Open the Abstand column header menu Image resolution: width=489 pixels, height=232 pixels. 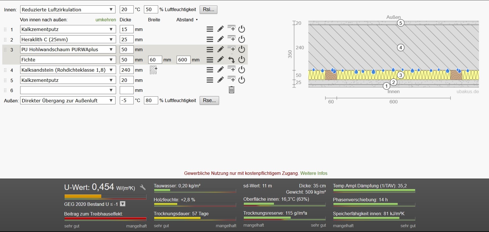(187, 20)
